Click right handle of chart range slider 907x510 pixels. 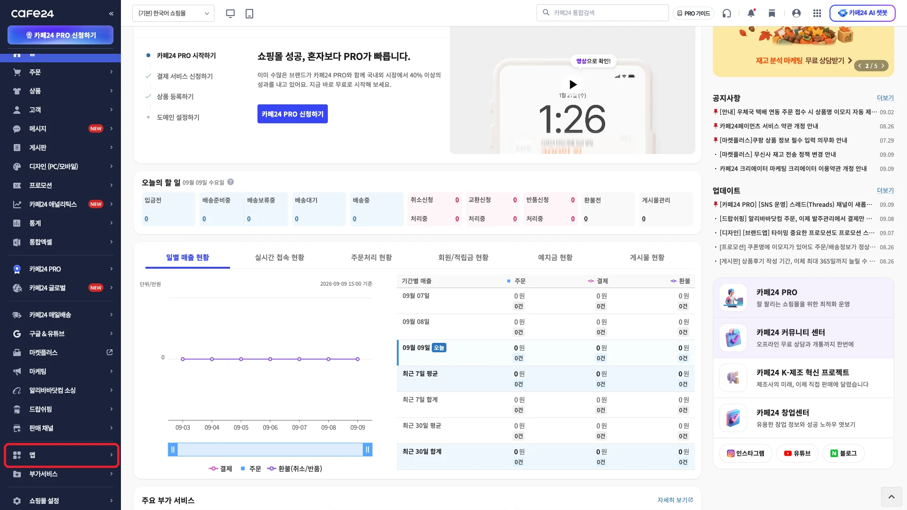click(367, 450)
